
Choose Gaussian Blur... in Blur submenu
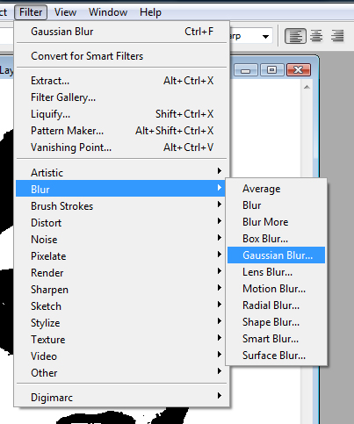point(276,255)
